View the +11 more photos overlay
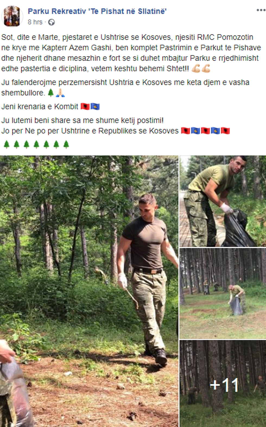266x427 pixels. click(223, 383)
